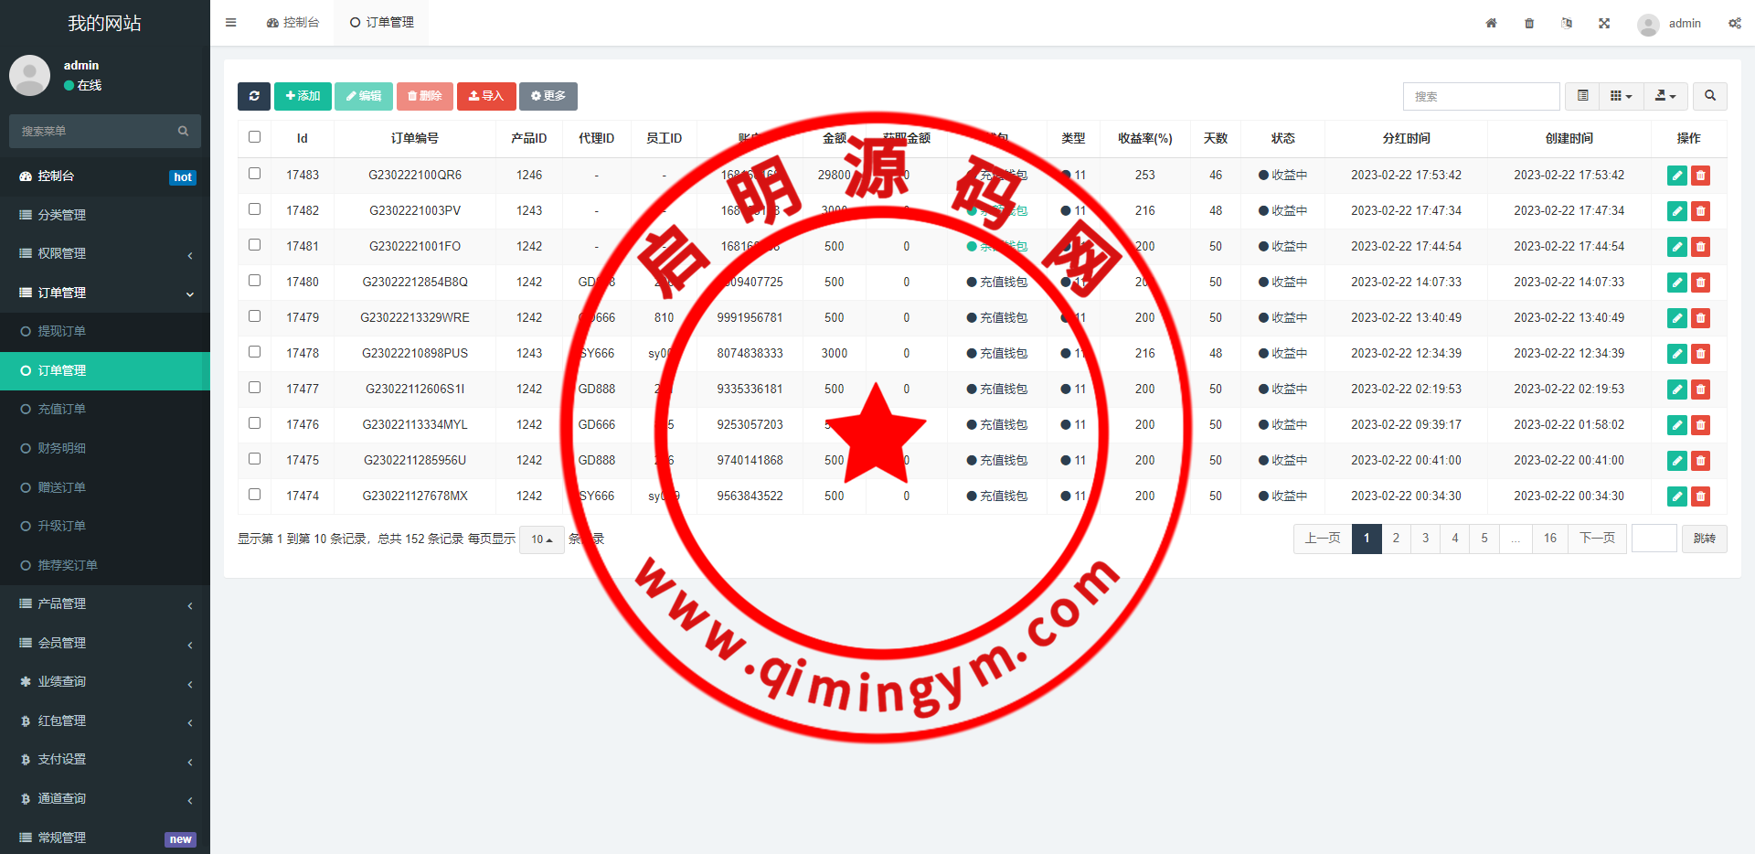The width and height of the screenshot is (1755, 854).
Task: Expand the 产品管理 sidebar menu
Action: click(x=105, y=604)
